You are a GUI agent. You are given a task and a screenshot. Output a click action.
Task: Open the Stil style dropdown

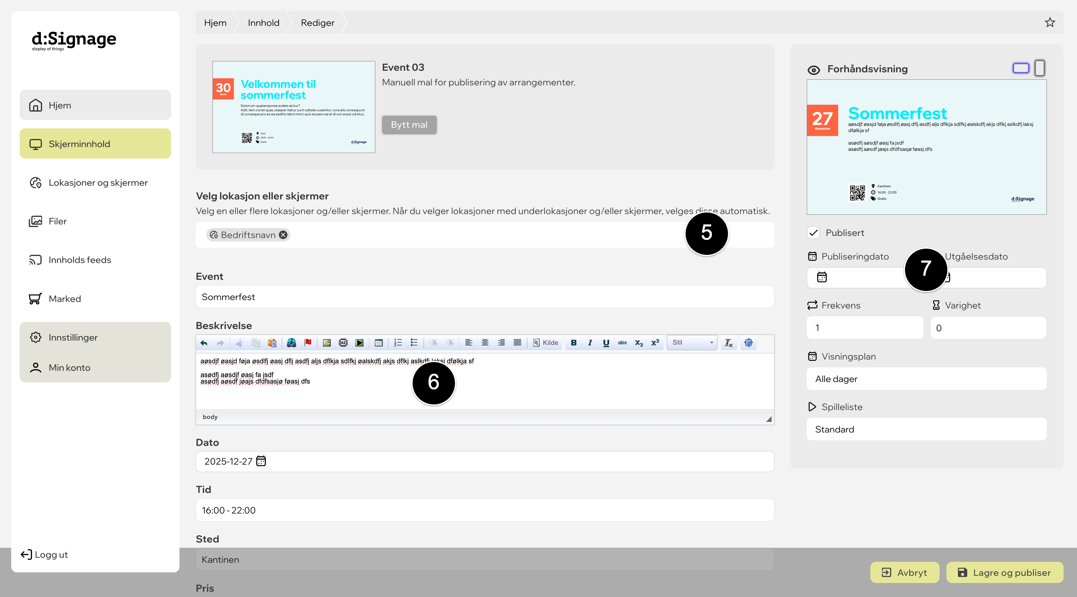tap(692, 343)
